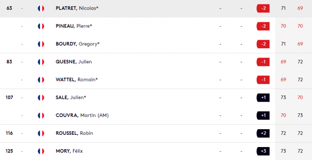This screenshot has height=160, width=312.
Task: Click the red -2 score badge for PINEAU
Action: [263, 26]
